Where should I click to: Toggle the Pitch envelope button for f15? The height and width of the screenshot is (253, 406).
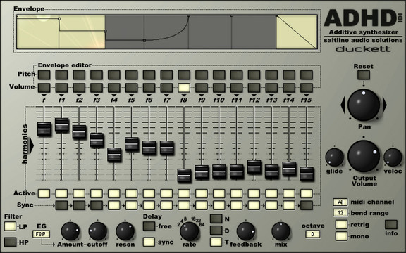(x=307, y=75)
